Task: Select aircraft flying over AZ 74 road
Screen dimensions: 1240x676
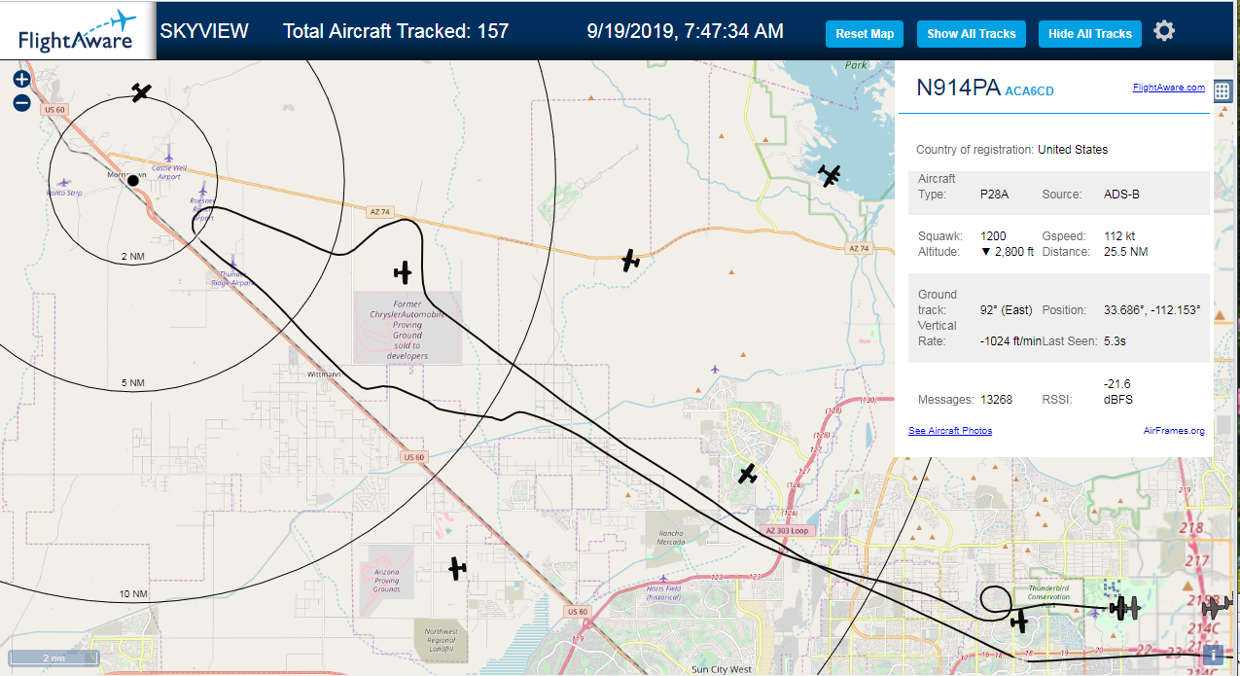Action: pyautogui.click(x=631, y=260)
